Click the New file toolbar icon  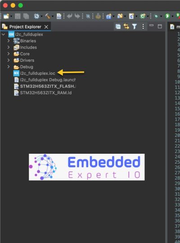click(6, 16)
